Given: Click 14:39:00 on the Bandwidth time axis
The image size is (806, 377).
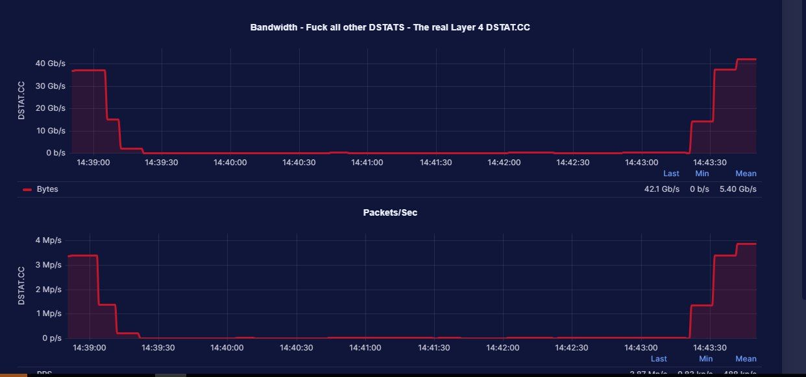Looking at the screenshot, I should pos(93,163).
